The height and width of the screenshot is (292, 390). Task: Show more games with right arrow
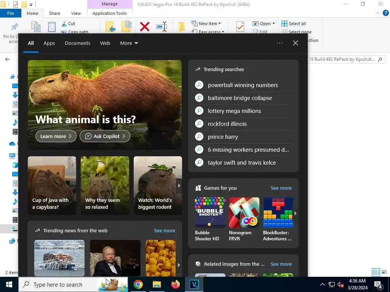click(296, 213)
